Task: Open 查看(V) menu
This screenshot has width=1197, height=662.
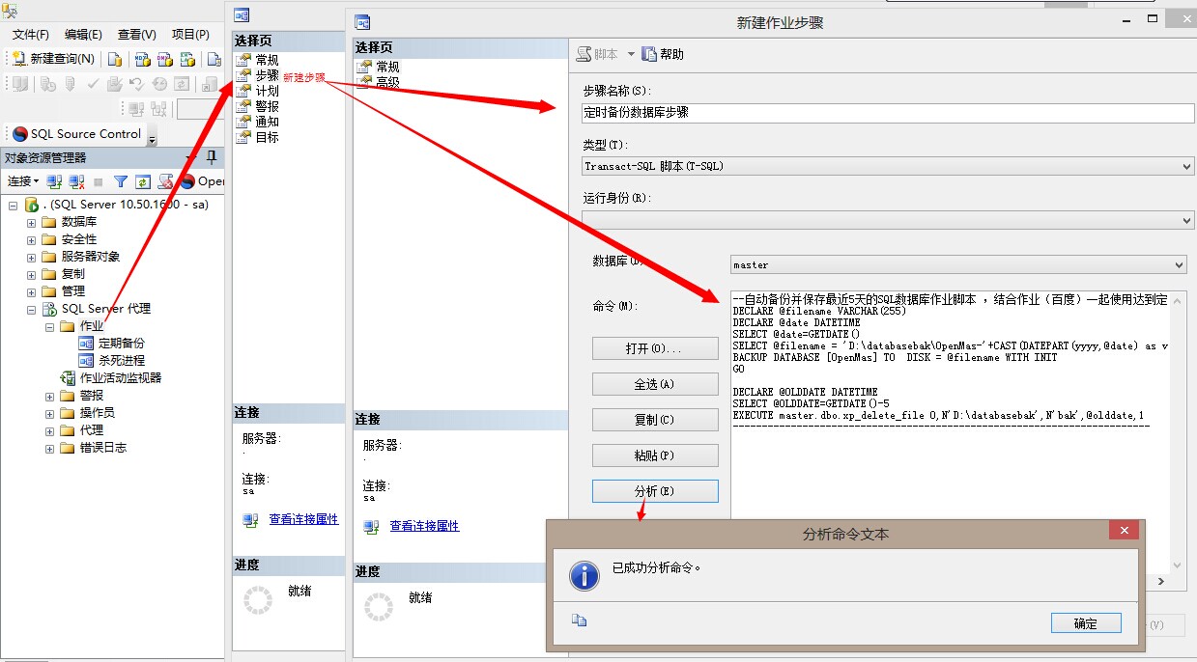Action: click(x=136, y=35)
